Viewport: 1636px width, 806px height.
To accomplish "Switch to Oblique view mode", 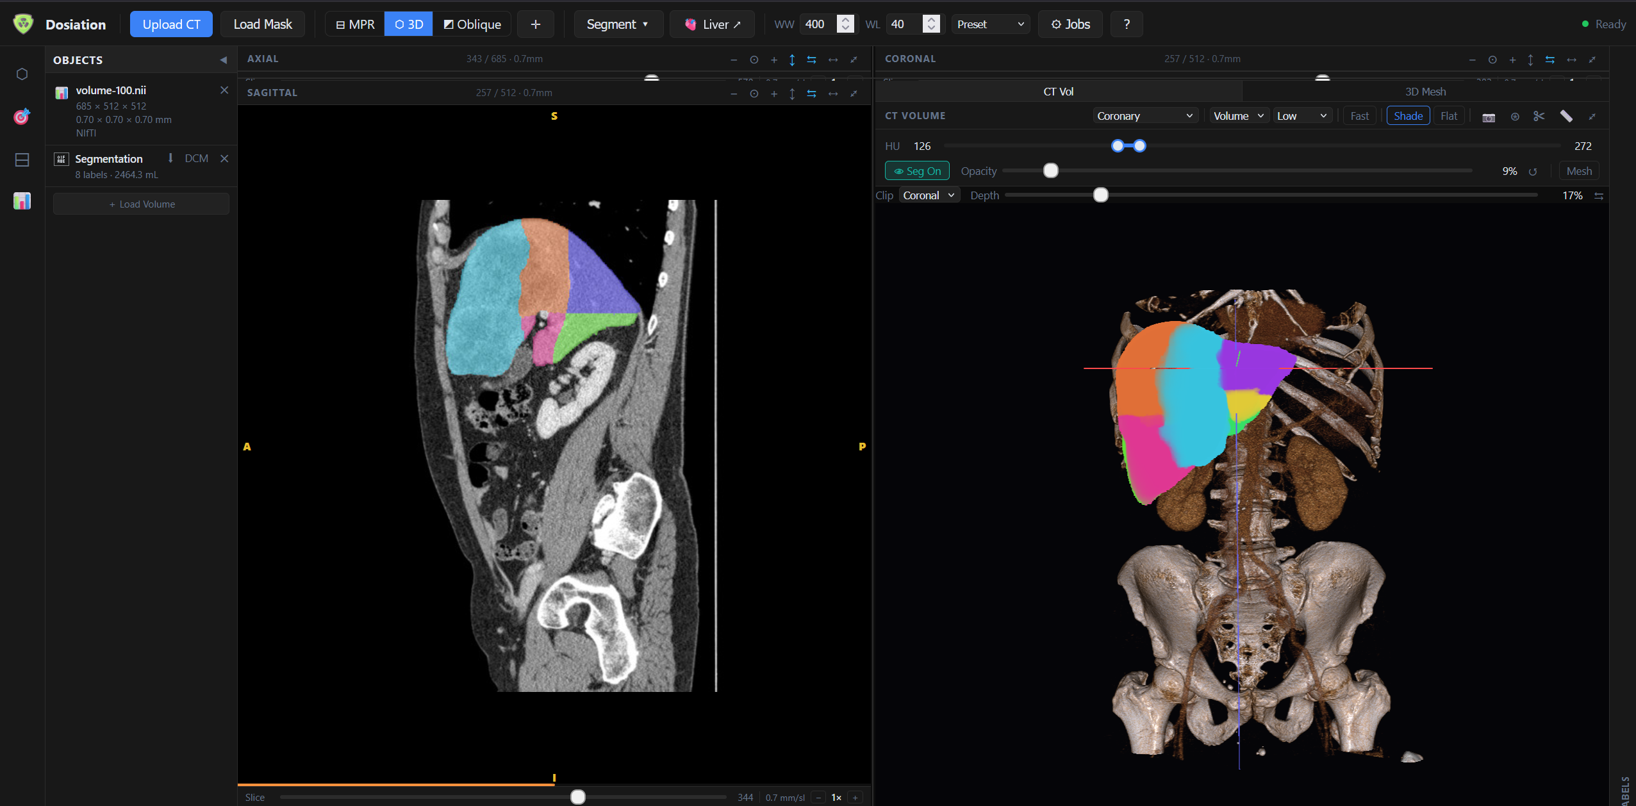I will coord(472,24).
